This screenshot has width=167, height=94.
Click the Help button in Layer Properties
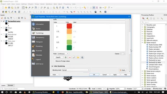[126, 75]
